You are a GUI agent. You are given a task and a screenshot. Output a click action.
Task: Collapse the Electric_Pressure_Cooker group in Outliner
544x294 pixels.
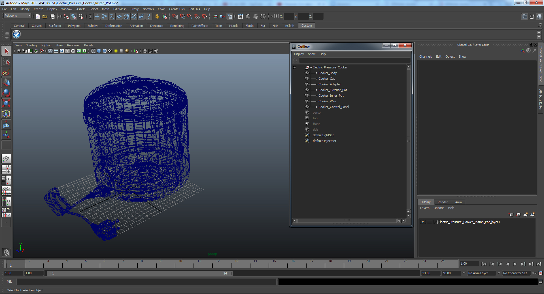pos(295,67)
